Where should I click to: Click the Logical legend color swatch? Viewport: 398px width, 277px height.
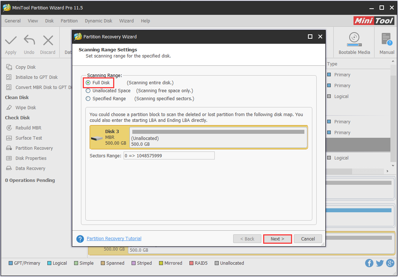coord(49,263)
